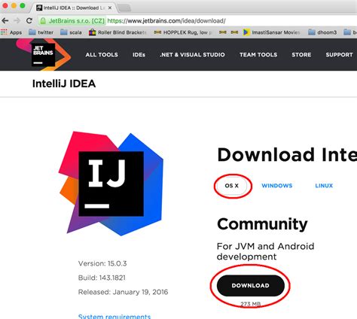This screenshot has width=357, height=319.
Task: Open the dhoom3 bookmarks folder
Action: [x=322, y=32]
